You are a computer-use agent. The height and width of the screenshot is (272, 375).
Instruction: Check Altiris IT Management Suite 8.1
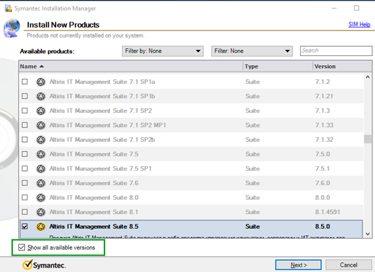(25, 212)
